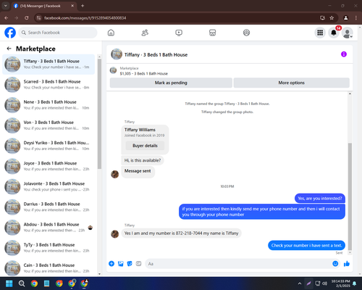Open the Jolavonte conversation

pos(49,186)
